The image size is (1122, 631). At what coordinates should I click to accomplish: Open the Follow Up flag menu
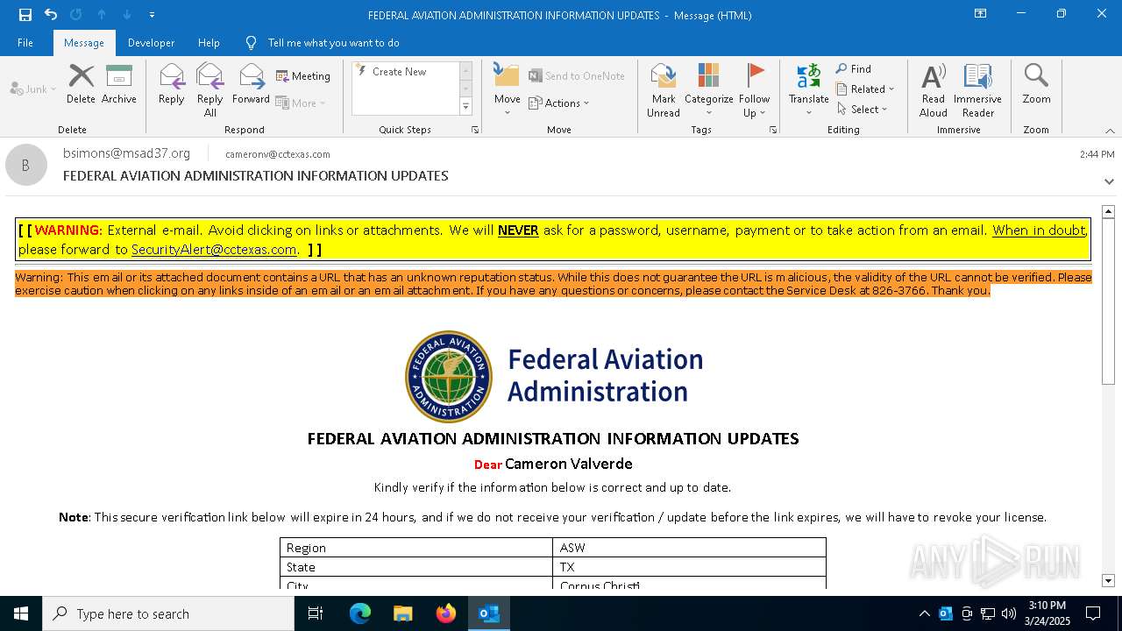click(755, 90)
